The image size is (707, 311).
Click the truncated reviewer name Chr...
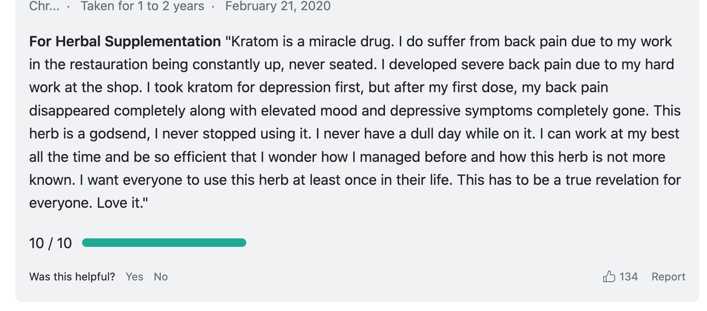click(44, 6)
